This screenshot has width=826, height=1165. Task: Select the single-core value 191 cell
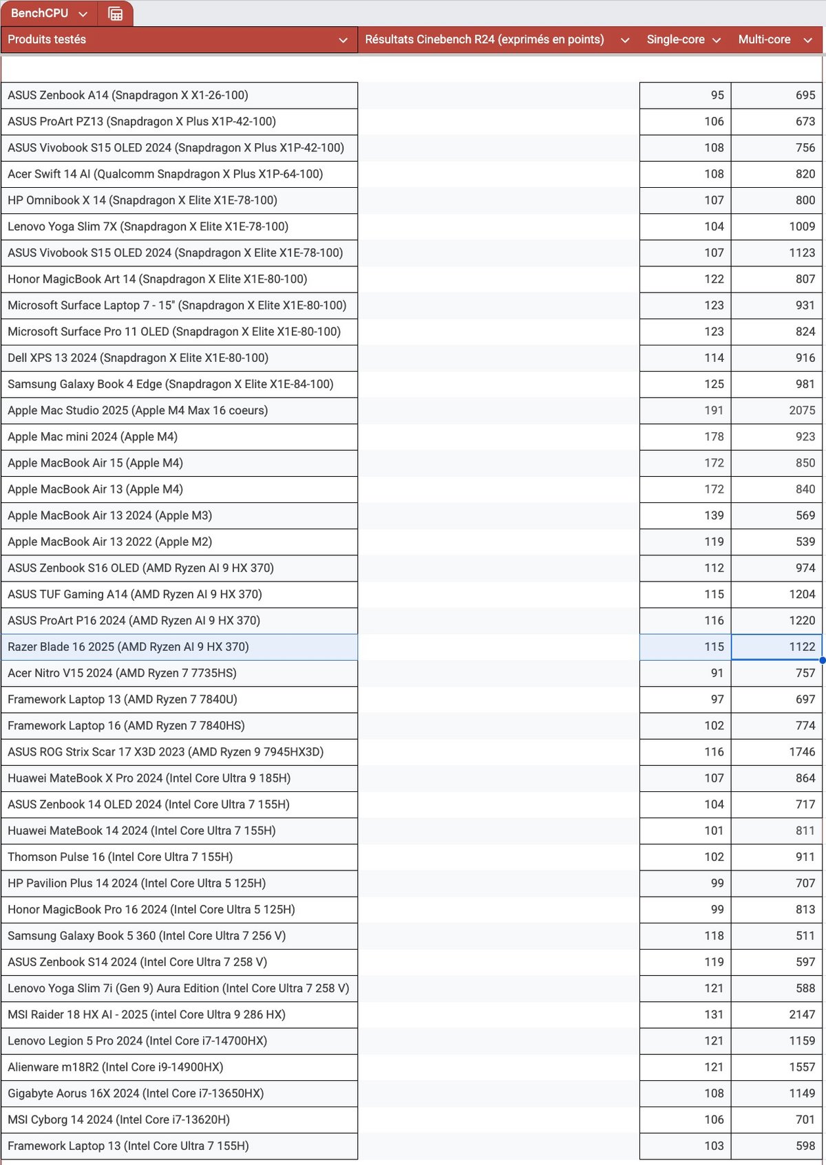pyautogui.click(x=686, y=411)
